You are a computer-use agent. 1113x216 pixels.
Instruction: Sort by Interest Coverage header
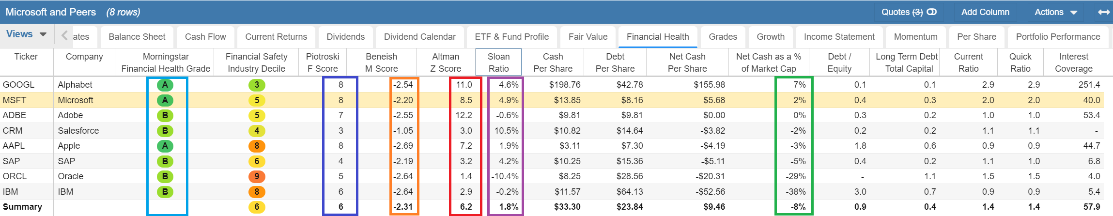1074,62
